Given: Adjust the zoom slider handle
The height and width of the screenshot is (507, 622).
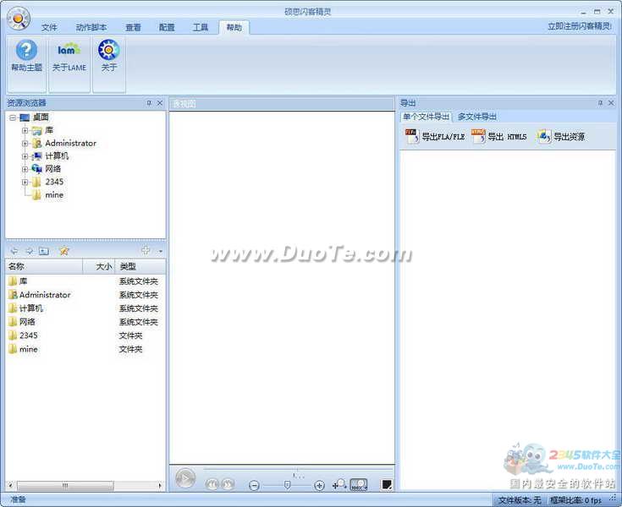Looking at the screenshot, I should (287, 485).
